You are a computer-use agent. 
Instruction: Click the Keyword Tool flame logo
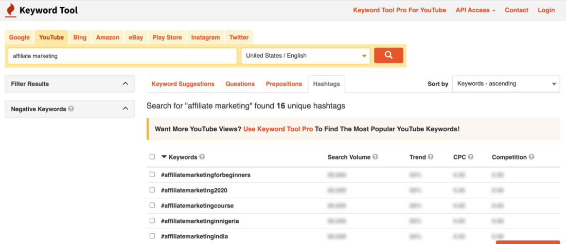[11, 10]
